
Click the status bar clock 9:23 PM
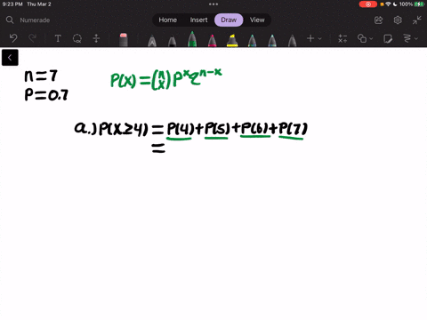coord(12,4)
